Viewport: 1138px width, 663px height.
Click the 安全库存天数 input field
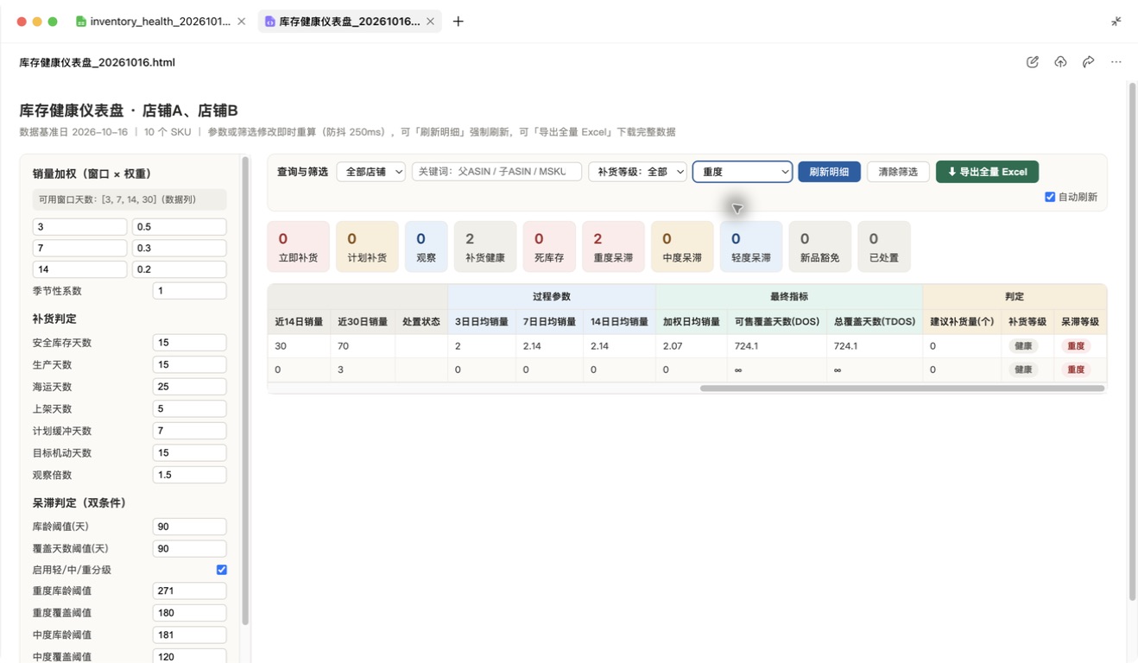tap(189, 343)
